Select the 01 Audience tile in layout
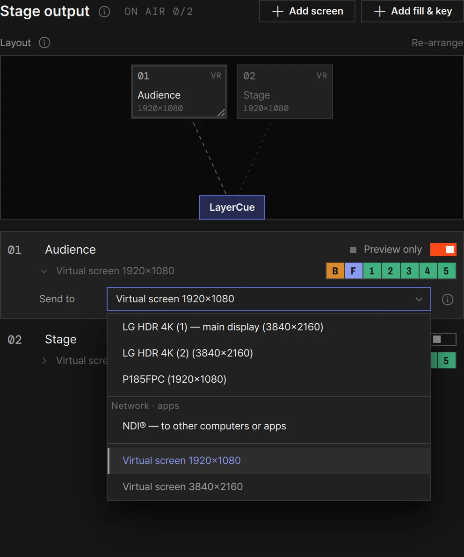 (179, 92)
